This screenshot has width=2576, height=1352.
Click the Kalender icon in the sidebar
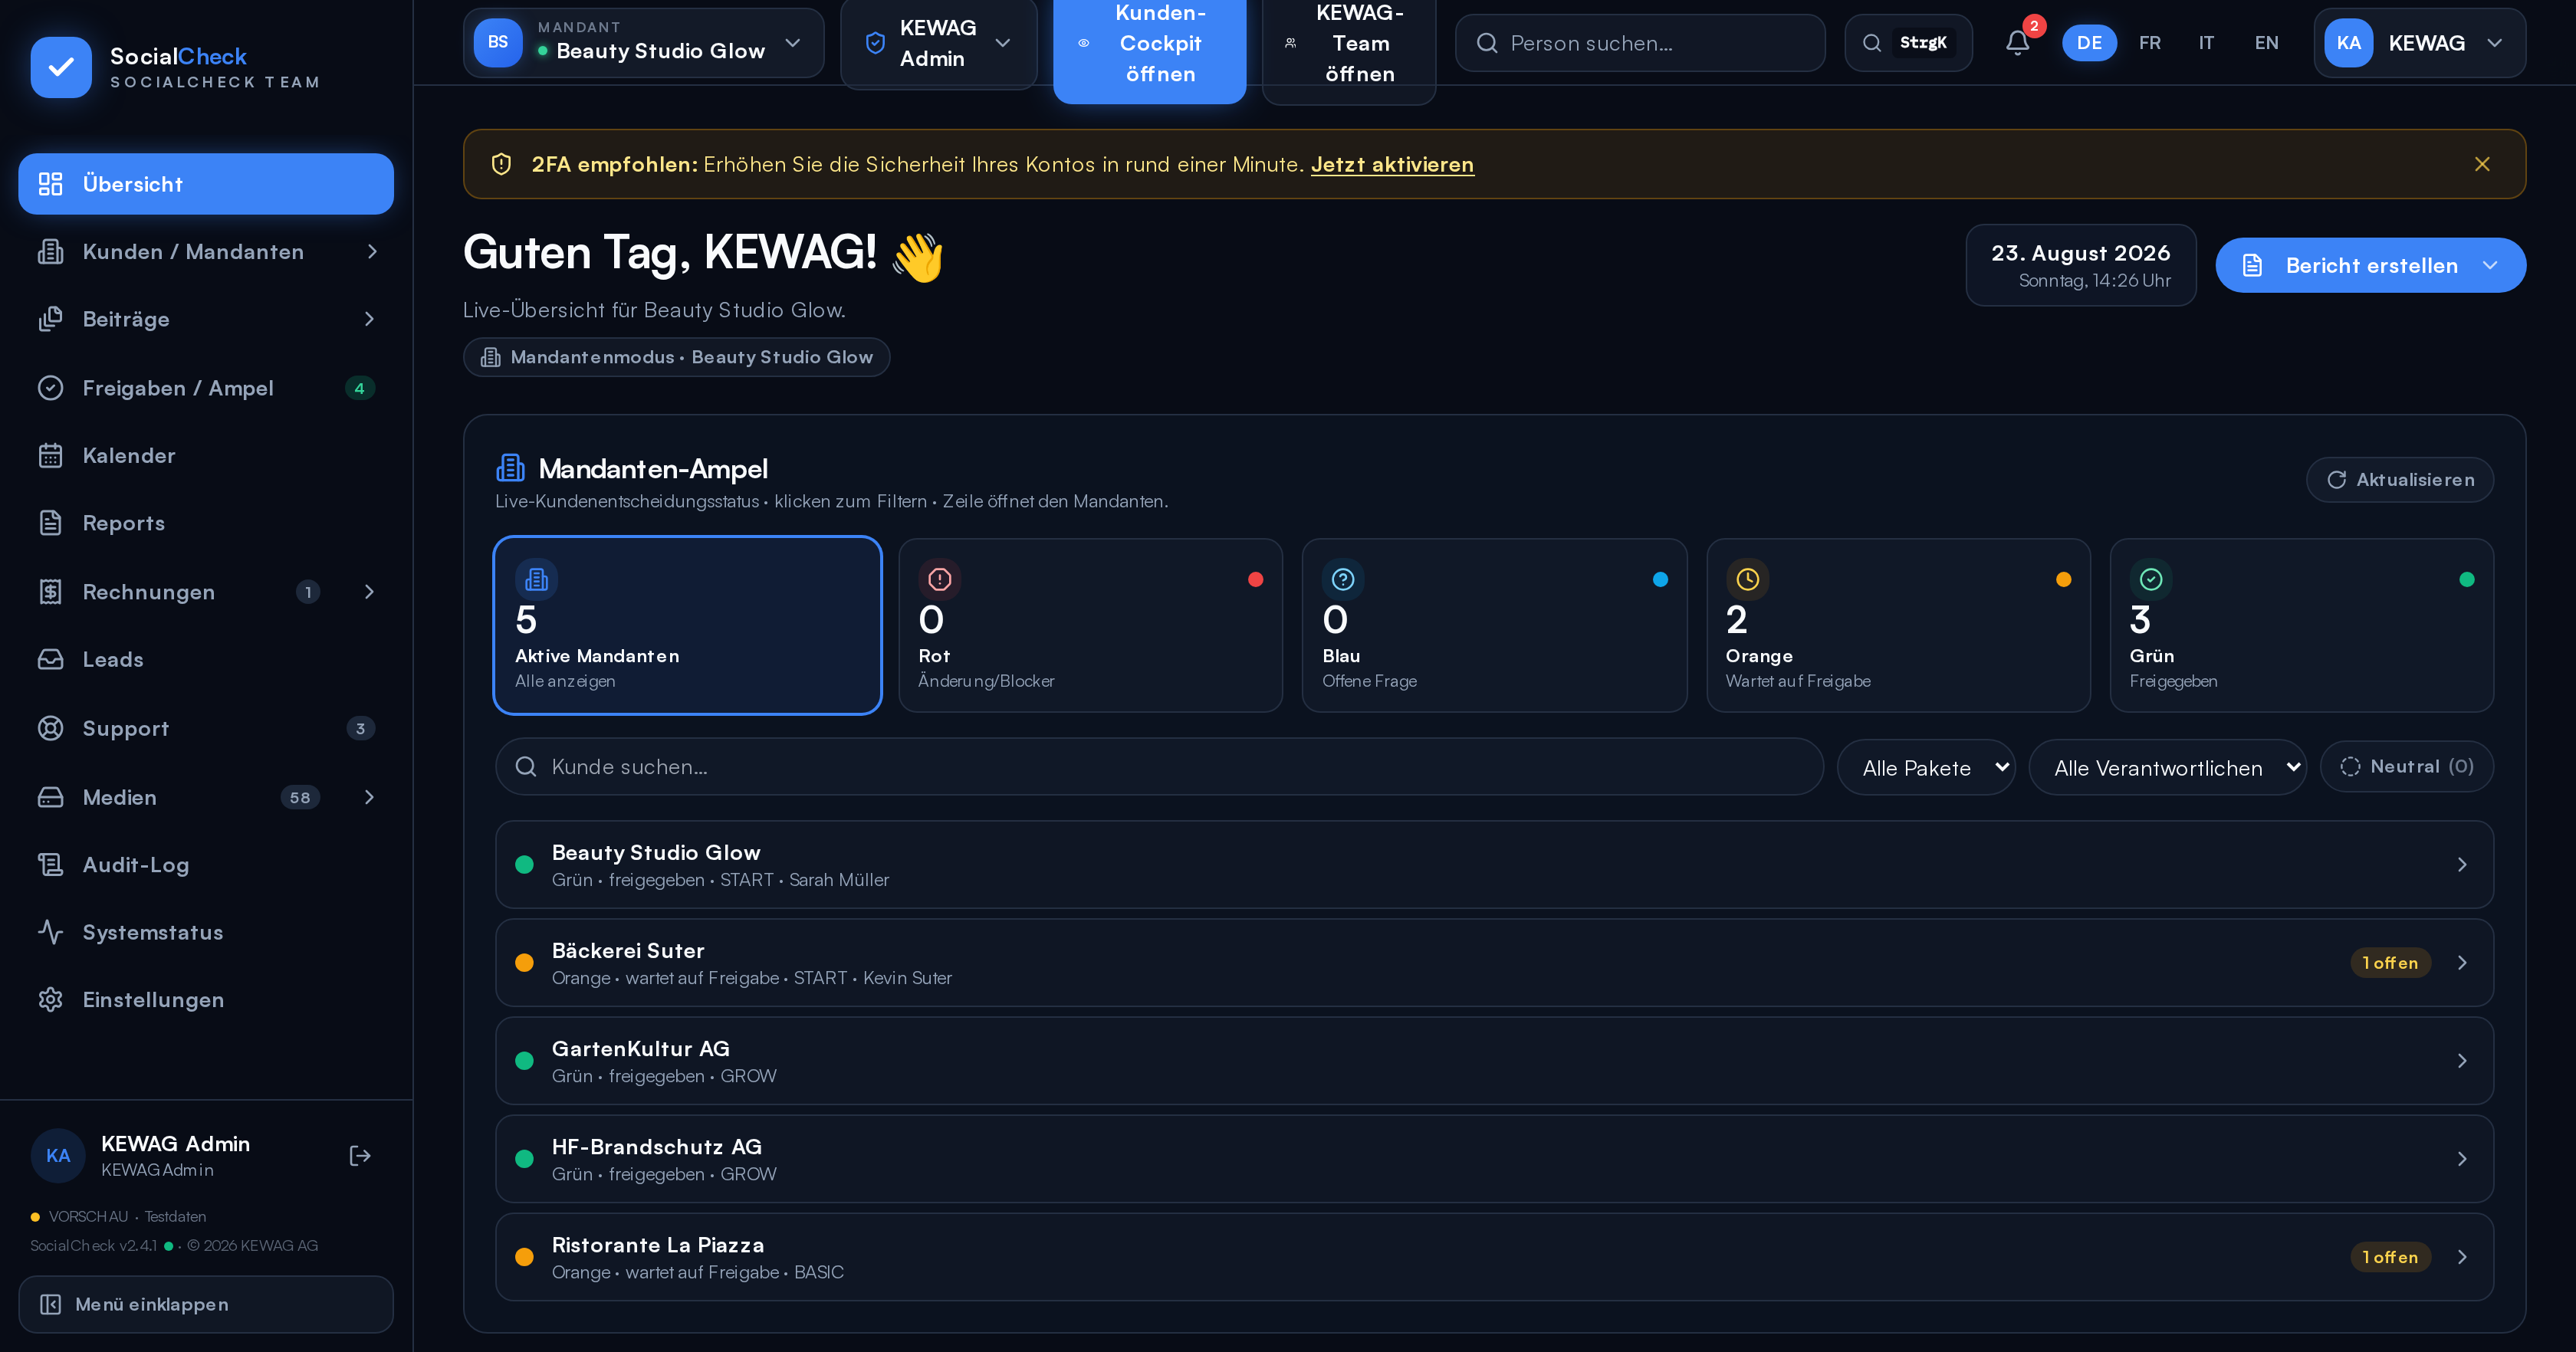point(50,456)
